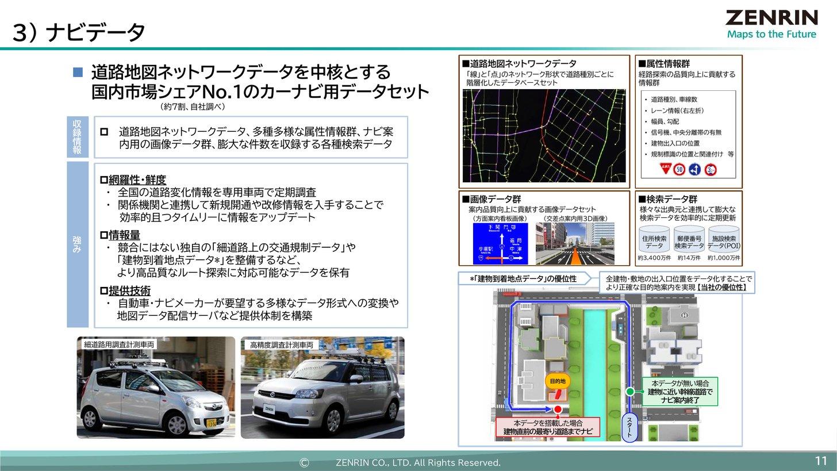Screen dimensions: 837x471
Task: Click the 情報量 heading
Action: click(124, 235)
